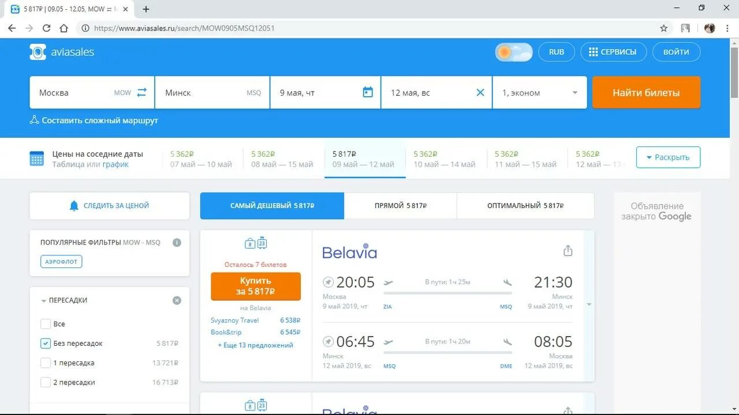The image size is (739, 415).
Task: Click the aviasales logo icon
Action: click(x=38, y=52)
